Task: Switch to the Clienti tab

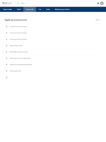Action: tap(19, 9)
